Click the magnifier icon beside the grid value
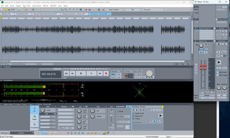The image size is (230, 138). tap(125, 10)
